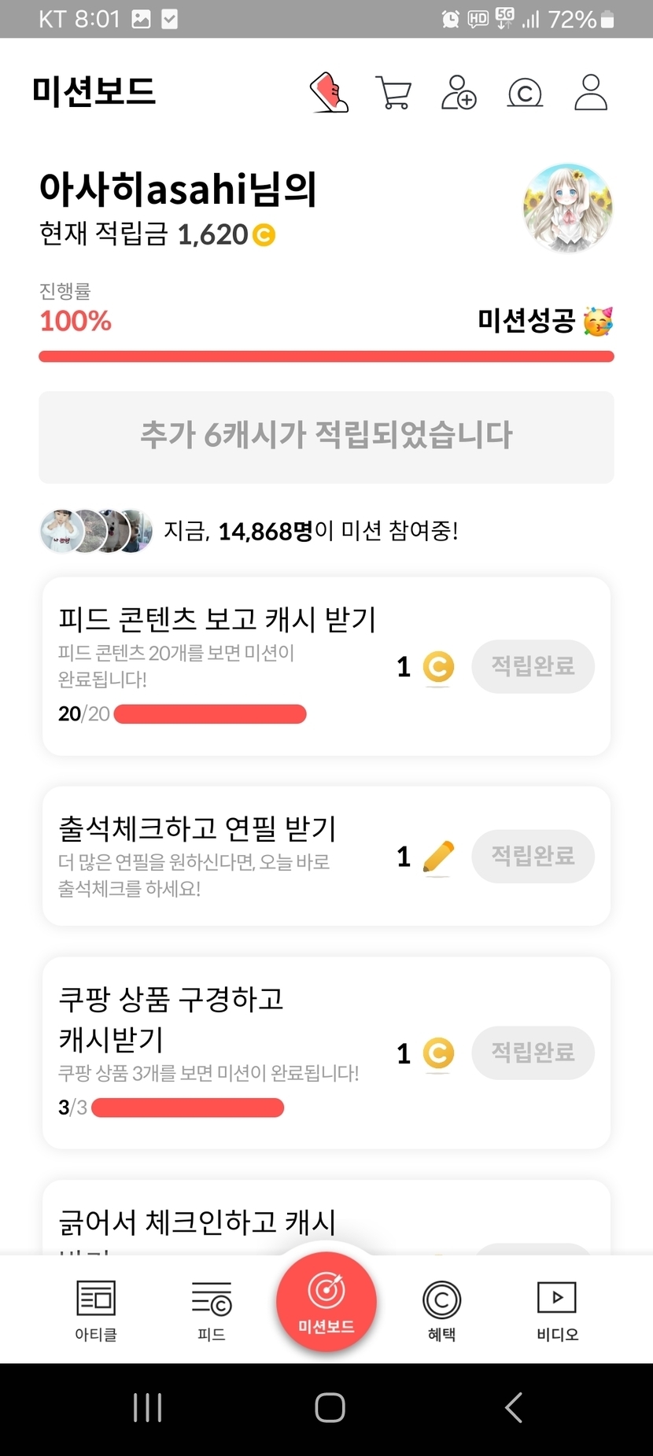Switch to the 아티클 tab
653x1456 pixels.
[96, 1310]
